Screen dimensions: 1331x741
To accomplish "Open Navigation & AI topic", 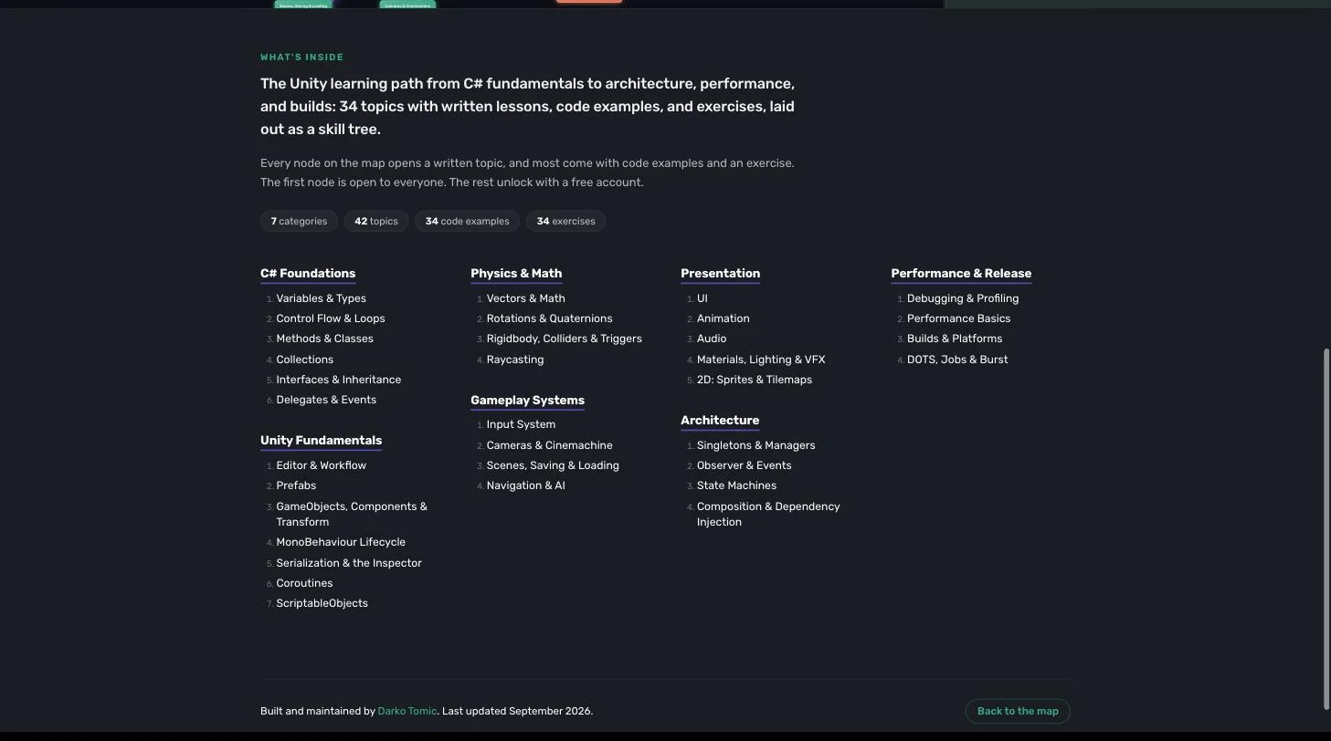I will [525, 485].
